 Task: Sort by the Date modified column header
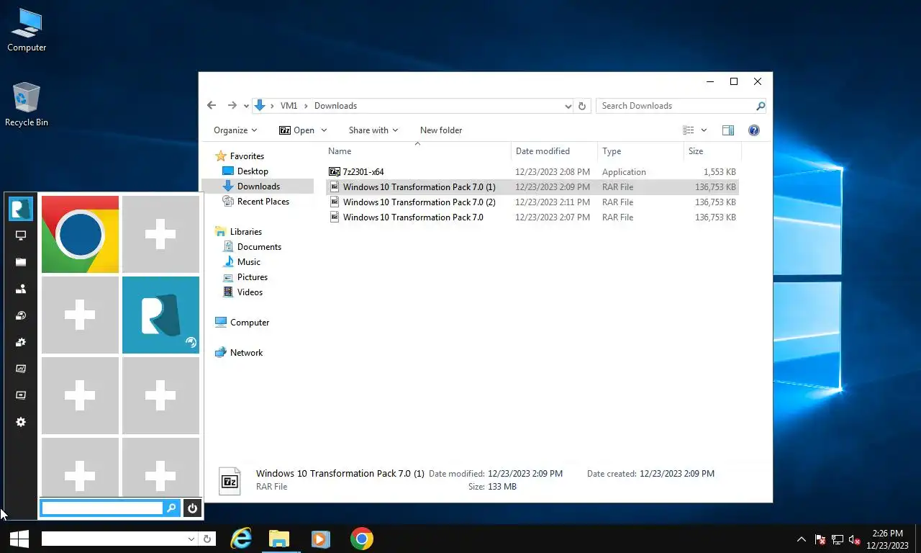point(555,151)
